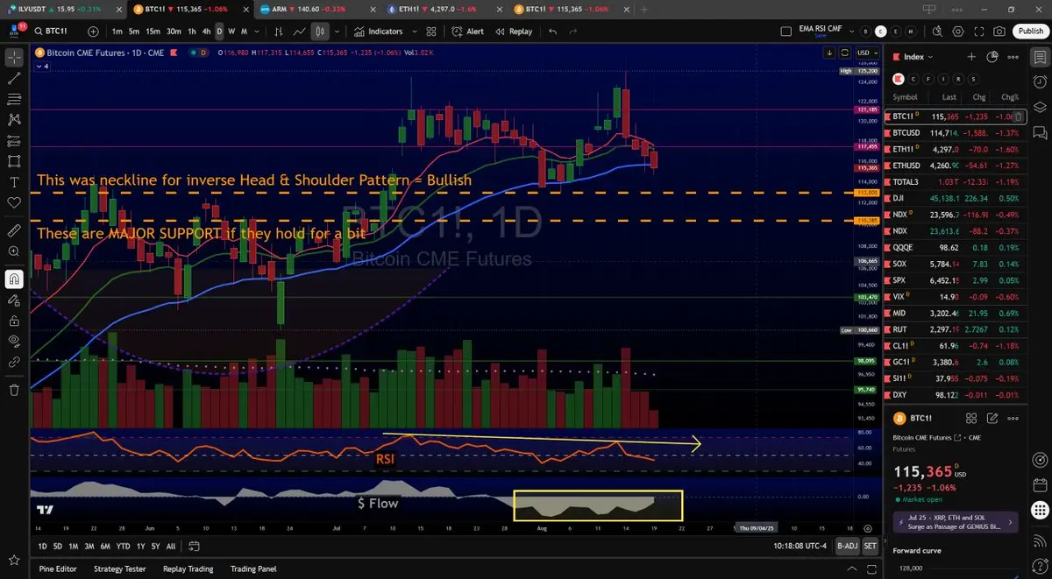This screenshot has width=1052, height=579.
Task: Open the favorites heart icon tool
Action: (x=14, y=202)
